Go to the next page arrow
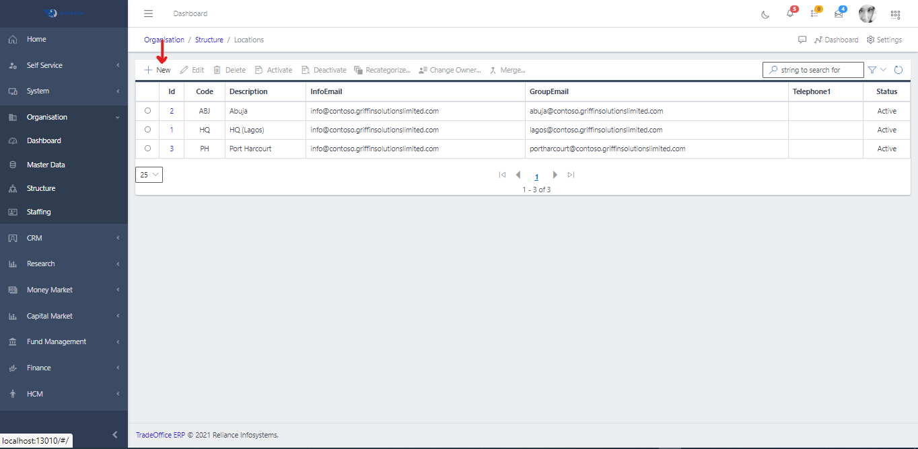 (x=555, y=175)
